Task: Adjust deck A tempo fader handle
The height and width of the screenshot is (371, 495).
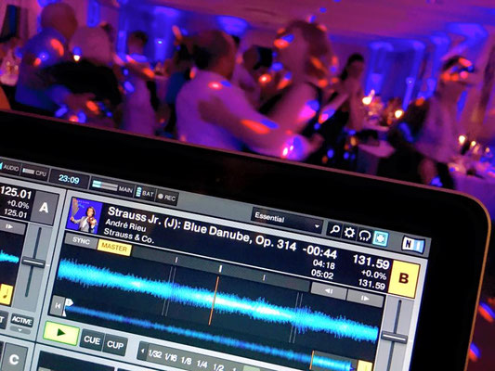Action: click(x=33, y=262)
